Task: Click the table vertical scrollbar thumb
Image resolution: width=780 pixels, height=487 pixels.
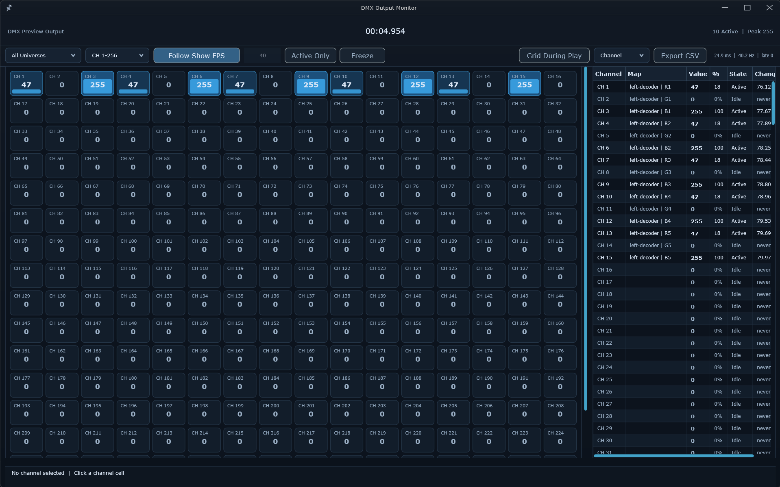Action: (x=773, y=104)
